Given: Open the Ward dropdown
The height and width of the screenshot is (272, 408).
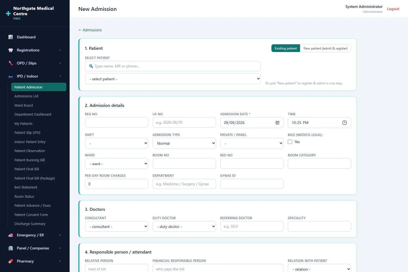Looking at the screenshot, I should [116, 164].
